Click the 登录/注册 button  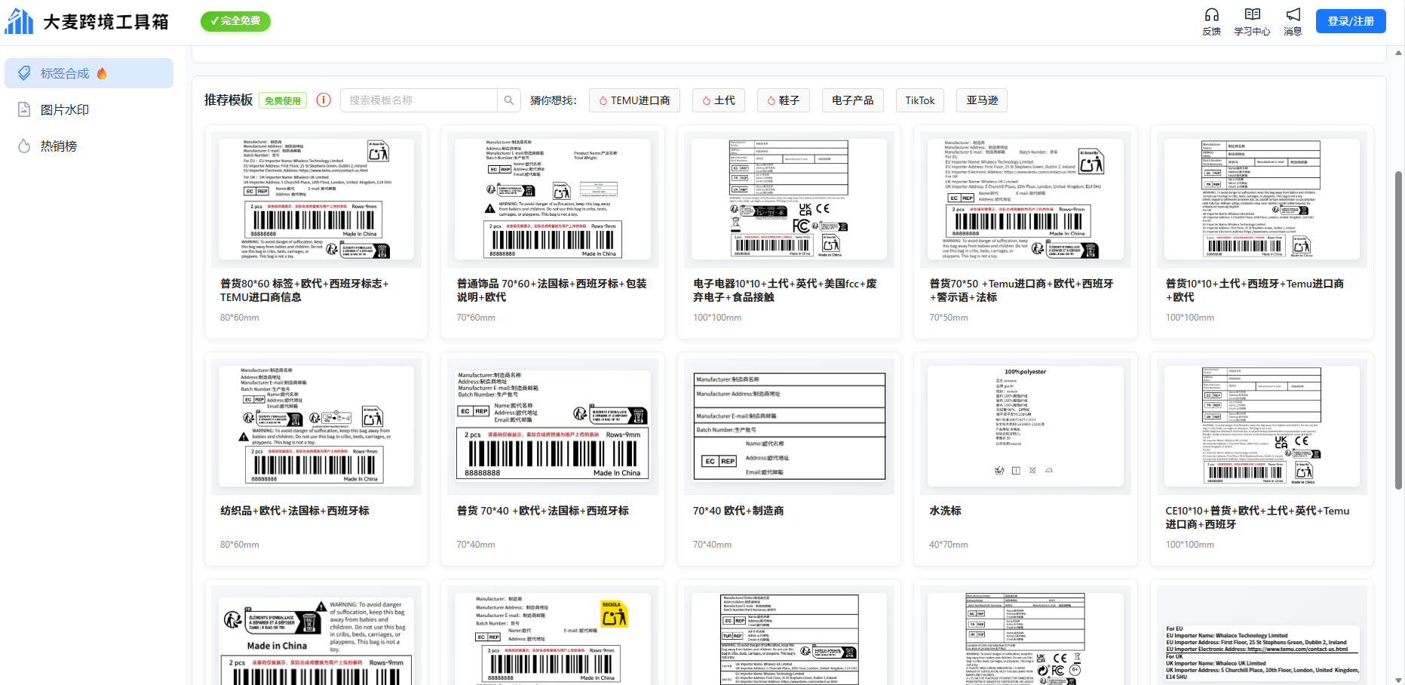1351,21
